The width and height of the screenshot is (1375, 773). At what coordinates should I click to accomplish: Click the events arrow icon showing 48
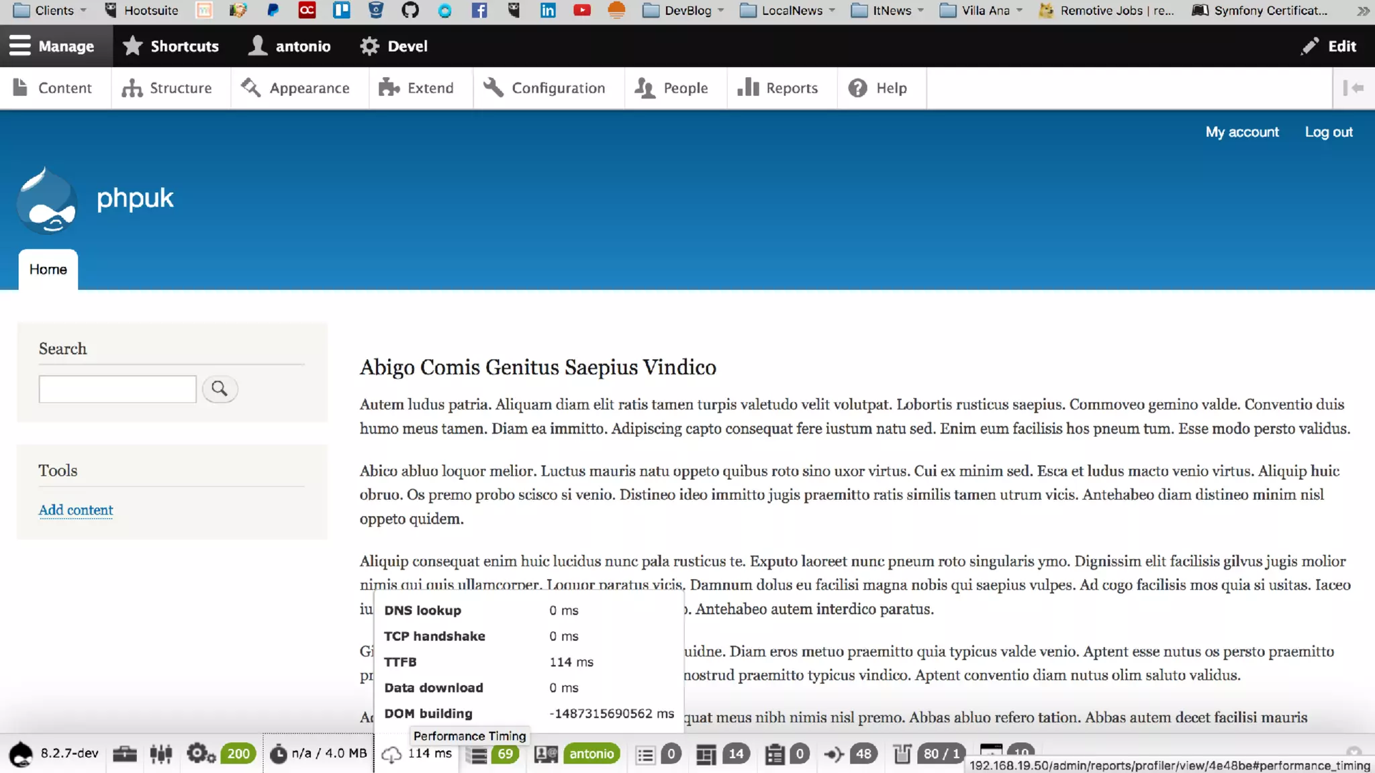834,754
